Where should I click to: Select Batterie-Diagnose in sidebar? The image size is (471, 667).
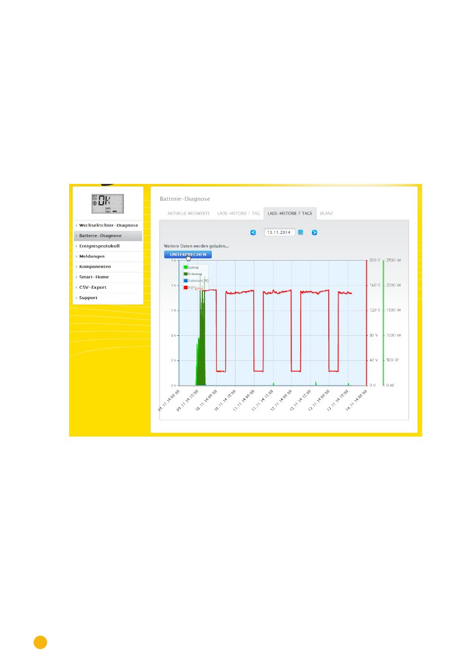coord(108,236)
